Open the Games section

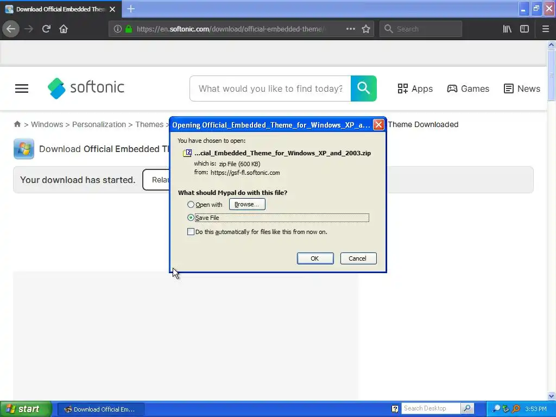(468, 89)
